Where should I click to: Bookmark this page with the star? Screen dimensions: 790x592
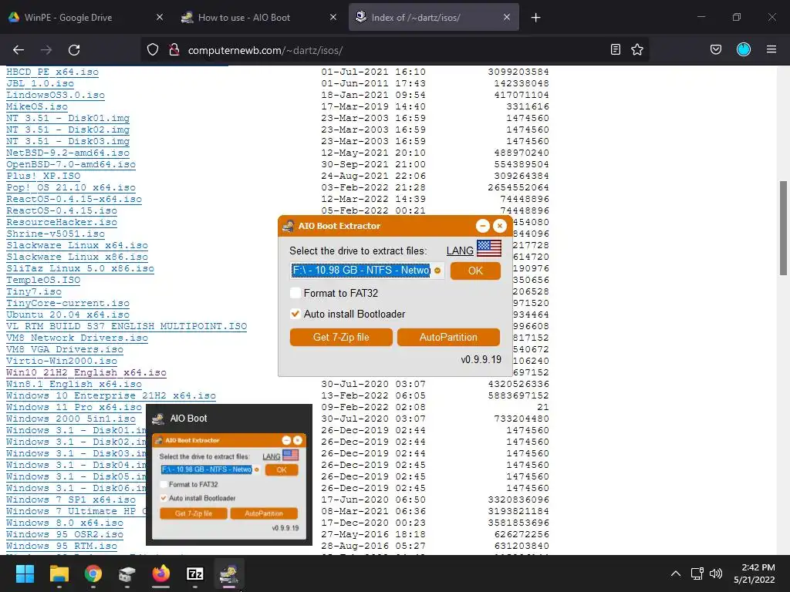pos(637,50)
